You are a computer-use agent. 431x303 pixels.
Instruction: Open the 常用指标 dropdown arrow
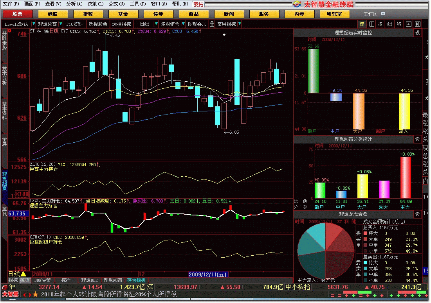coord(240,24)
